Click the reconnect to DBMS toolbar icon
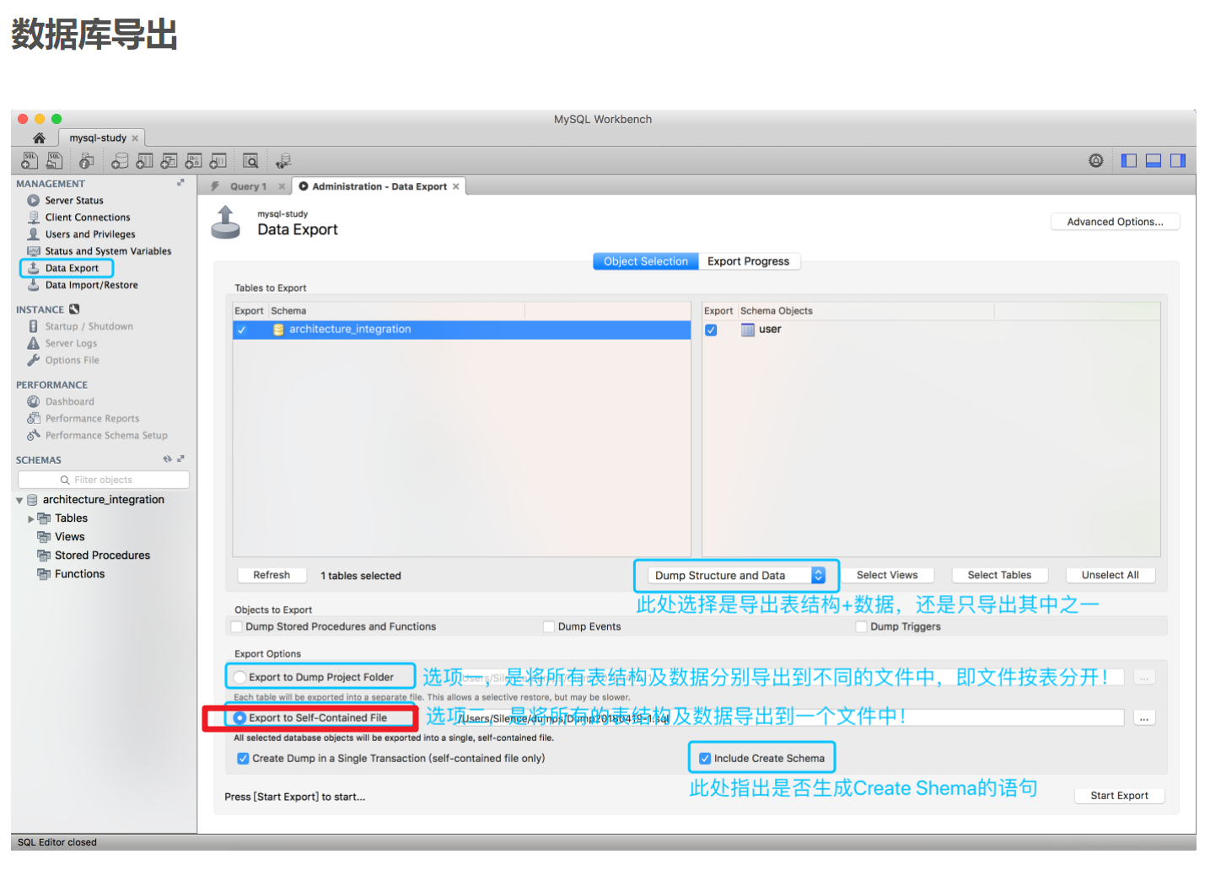The image size is (1221, 870). [x=283, y=160]
